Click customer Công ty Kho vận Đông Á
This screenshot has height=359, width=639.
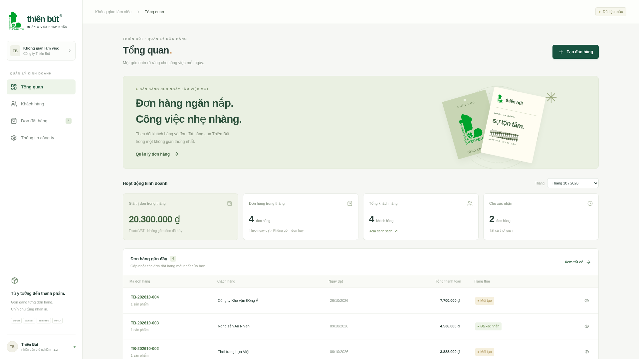tap(238, 301)
